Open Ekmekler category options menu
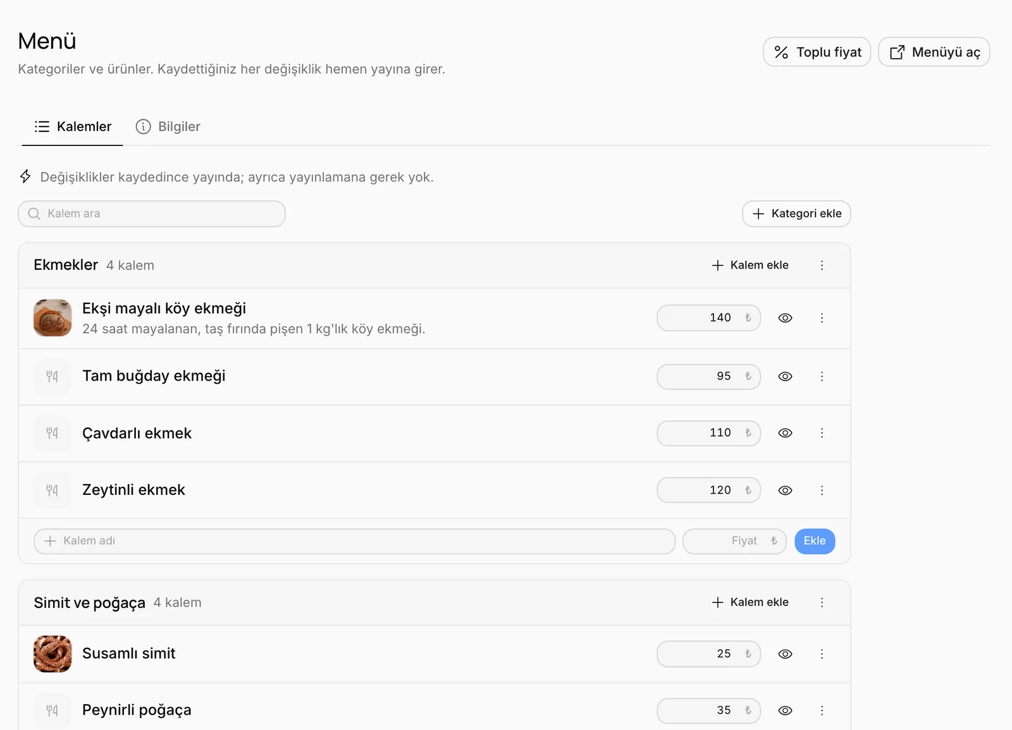Image resolution: width=1012 pixels, height=730 pixels. [822, 265]
